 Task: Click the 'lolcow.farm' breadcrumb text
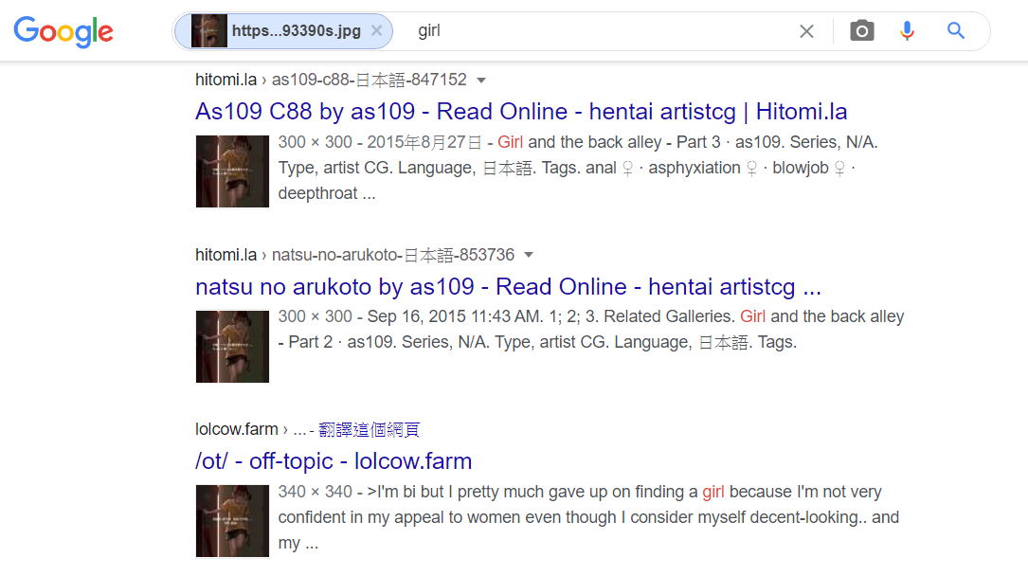pyautogui.click(x=237, y=430)
